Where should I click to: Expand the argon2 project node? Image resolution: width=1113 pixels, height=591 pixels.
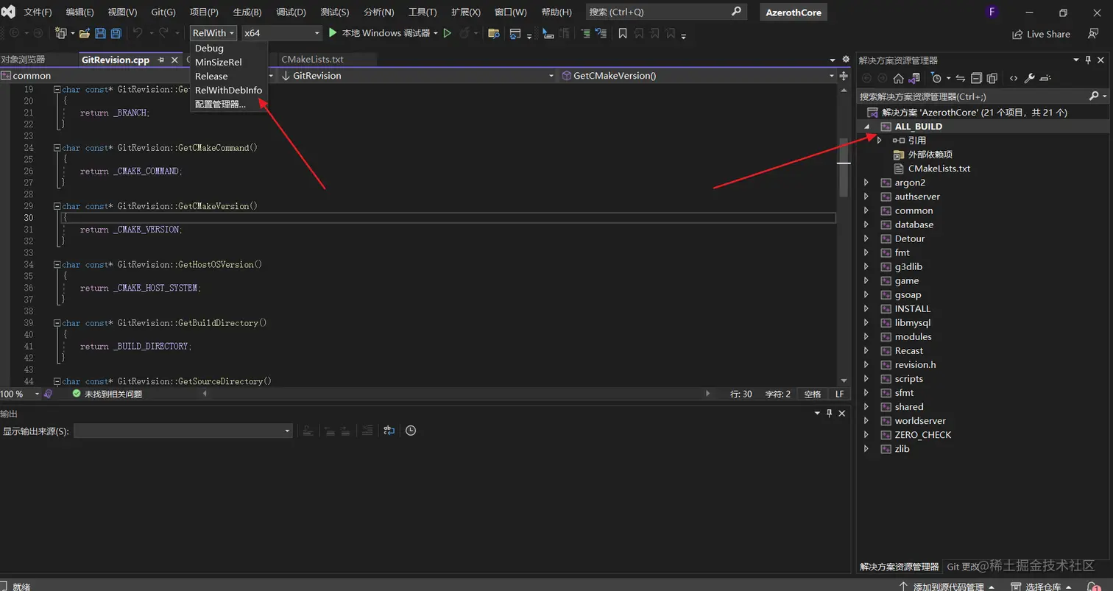[x=866, y=183]
